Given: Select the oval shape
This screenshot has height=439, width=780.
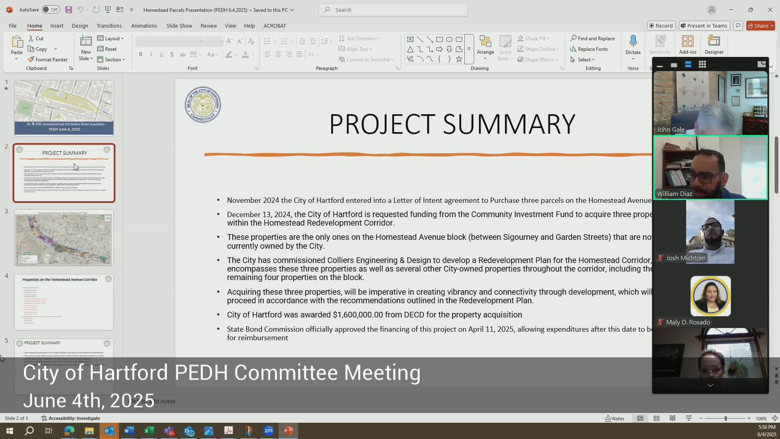Looking at the screenshot, I should point(449,39).
